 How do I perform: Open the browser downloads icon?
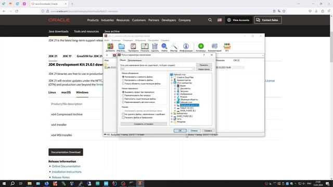[316, 11]
